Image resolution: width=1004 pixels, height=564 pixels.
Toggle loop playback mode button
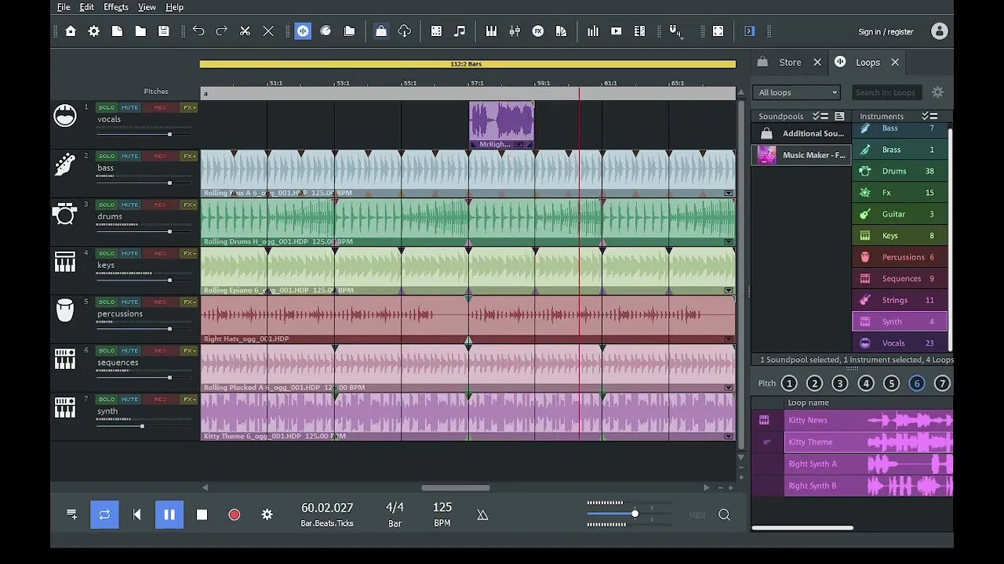(x=104, y=515)
